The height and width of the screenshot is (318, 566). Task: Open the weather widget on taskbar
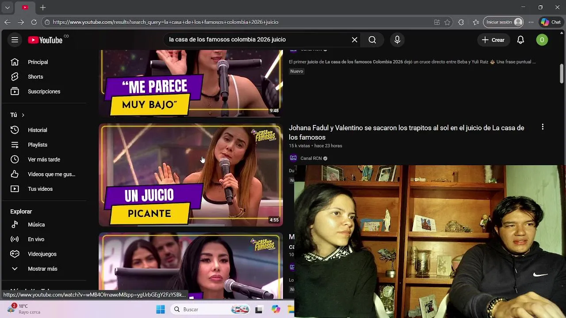[24, 309]
